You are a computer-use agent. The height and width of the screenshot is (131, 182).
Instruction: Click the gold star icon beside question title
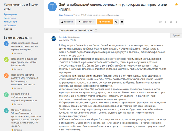coord(177,5)
